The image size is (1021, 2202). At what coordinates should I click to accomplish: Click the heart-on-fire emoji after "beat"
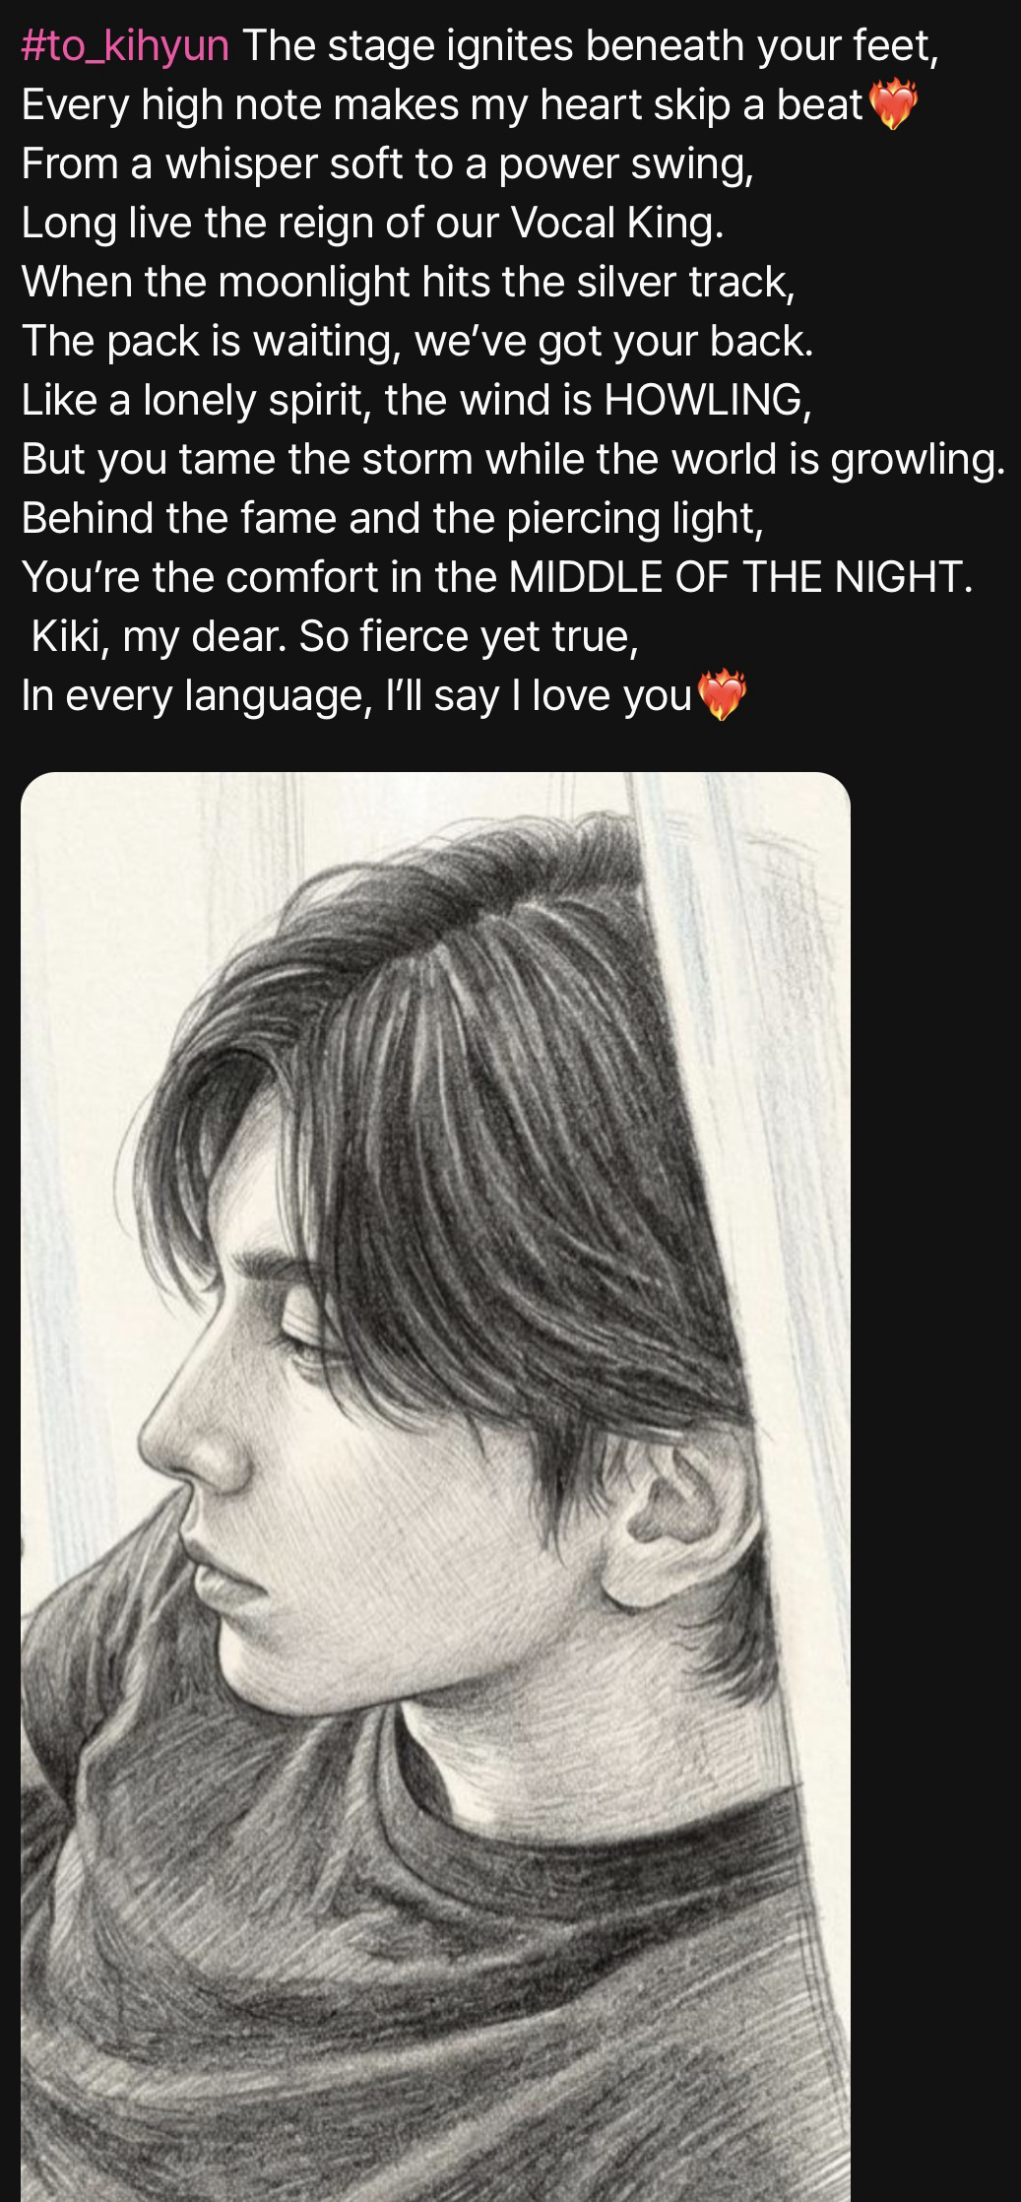coord(892,105)
